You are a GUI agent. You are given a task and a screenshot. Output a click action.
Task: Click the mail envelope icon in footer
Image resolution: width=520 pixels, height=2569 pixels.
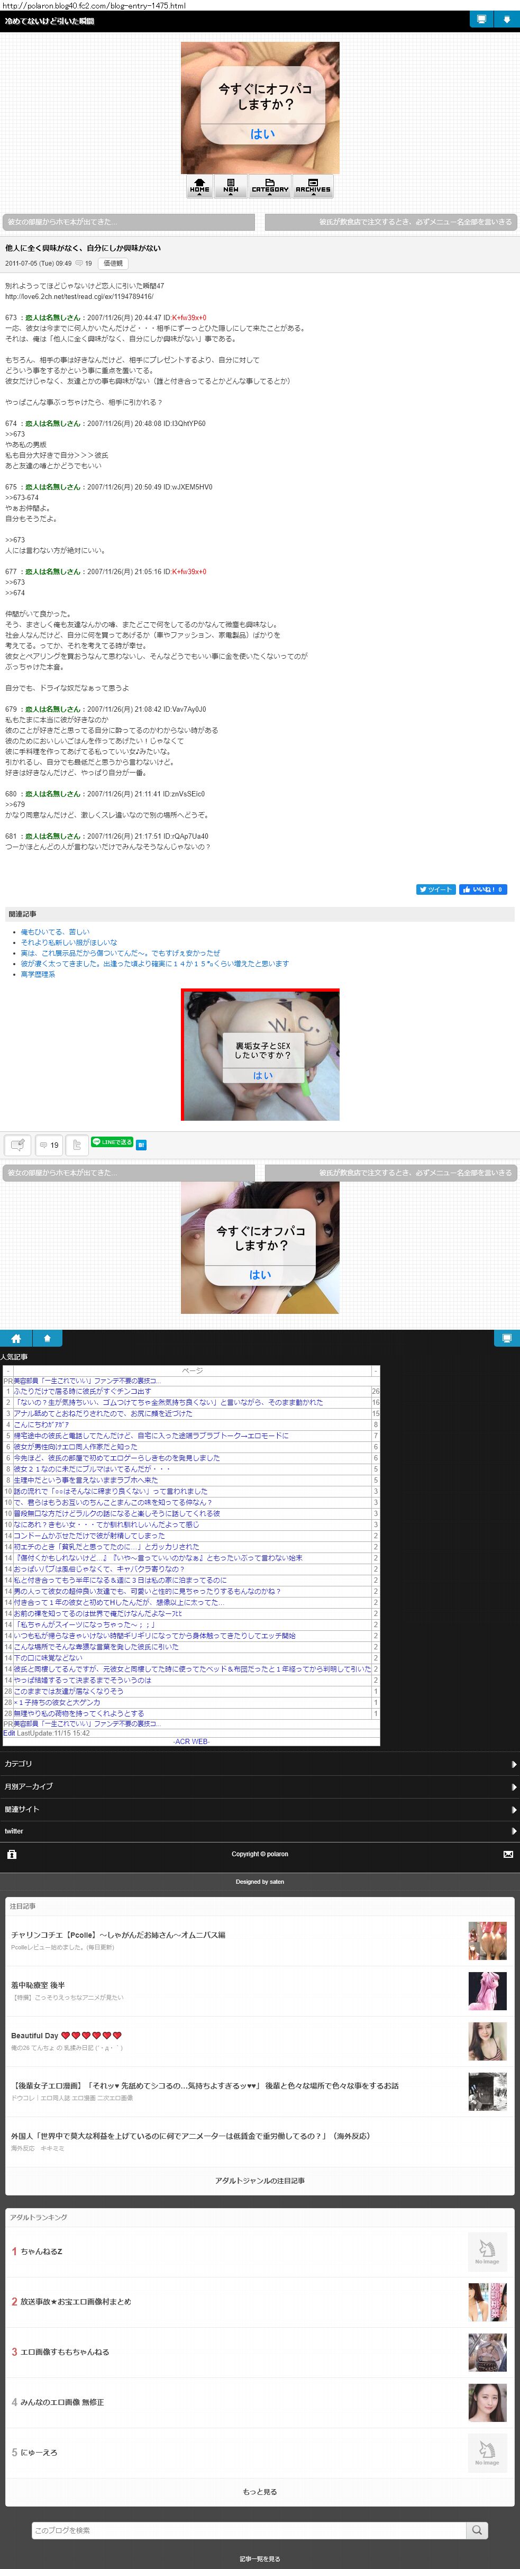point(508,1854)
